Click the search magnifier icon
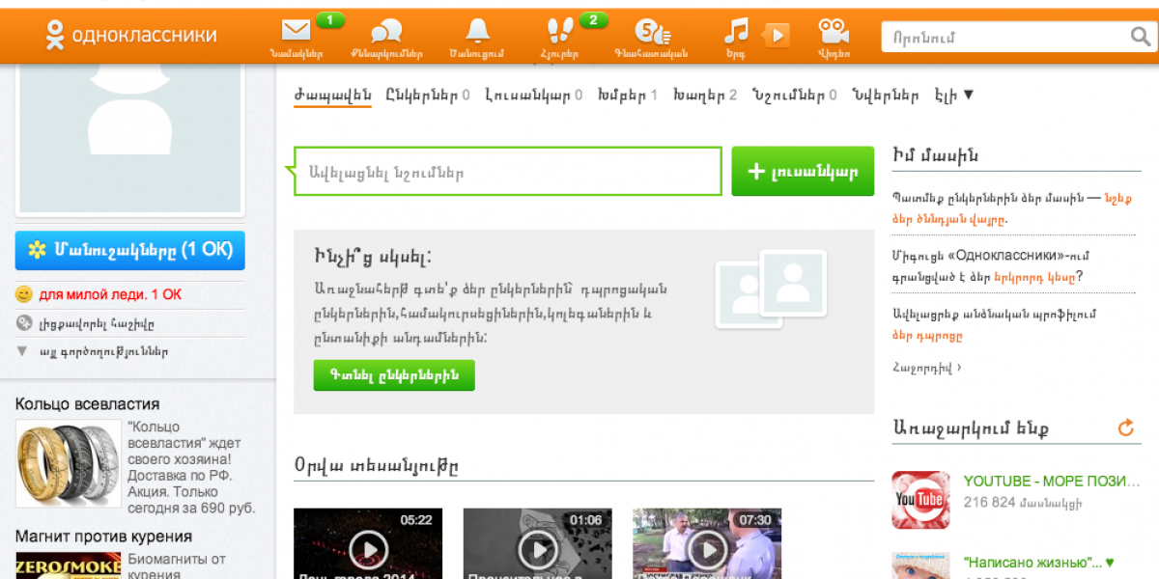Image resolution: width=1159 pixels, height=579 pixels. pos(1140,37)
